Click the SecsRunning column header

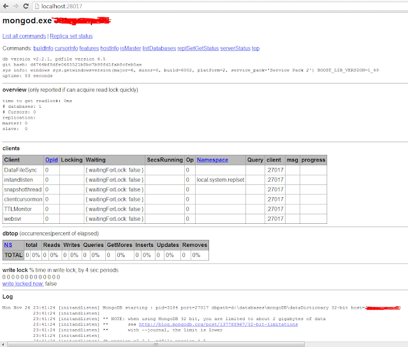click(164, 160)
